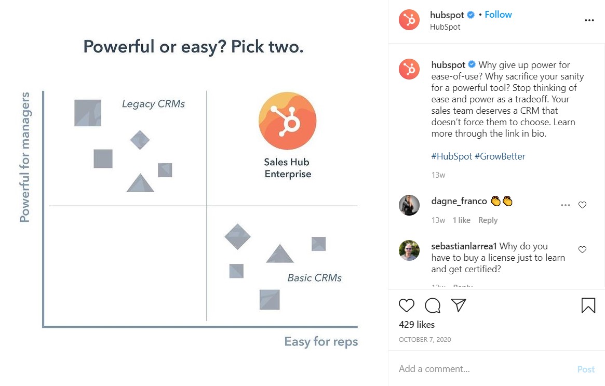The image size is (605, 386).
Task: Open the #GrowBetter hashtag
Action: click(500, 156)
